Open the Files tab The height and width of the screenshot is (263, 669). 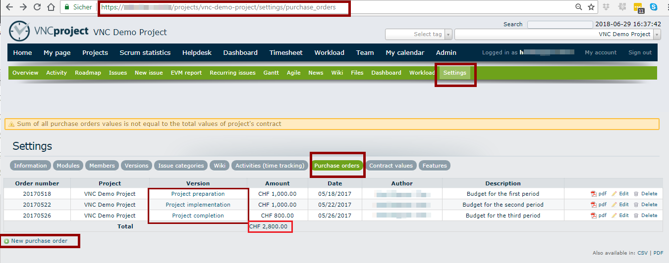coord(357,73)
